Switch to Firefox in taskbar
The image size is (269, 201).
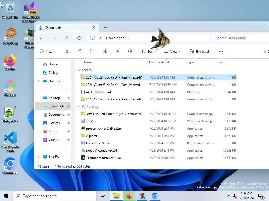click(x=129, y=196)
